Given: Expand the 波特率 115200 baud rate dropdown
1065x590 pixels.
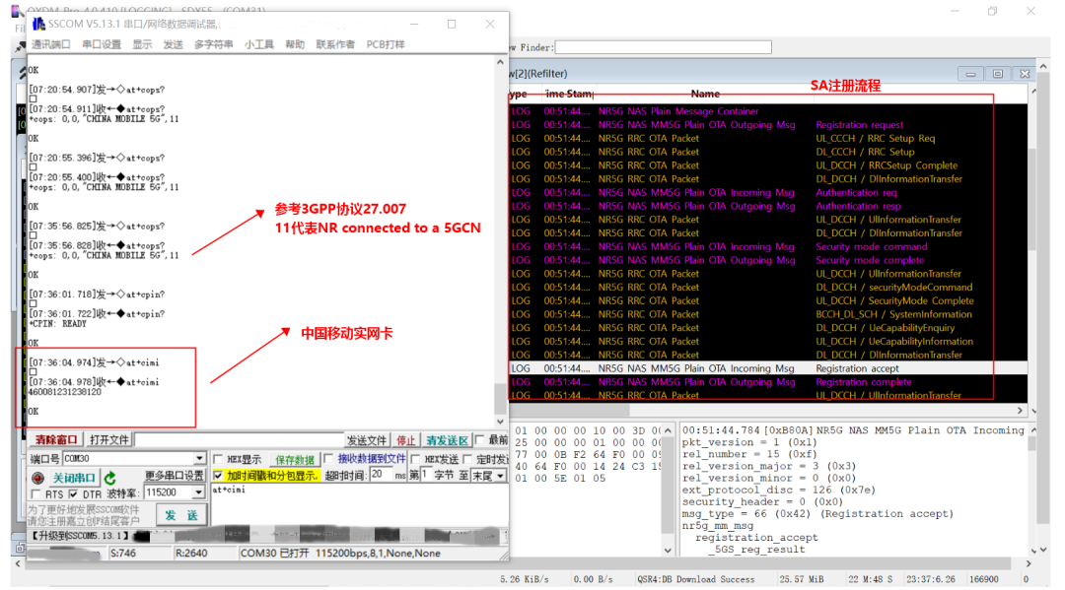Looking at the screenshot, I should coord(200,492).
